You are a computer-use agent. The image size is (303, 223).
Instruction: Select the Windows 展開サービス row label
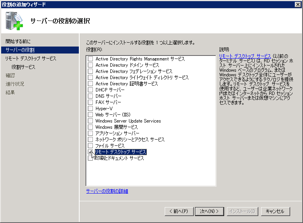(117, 127)
